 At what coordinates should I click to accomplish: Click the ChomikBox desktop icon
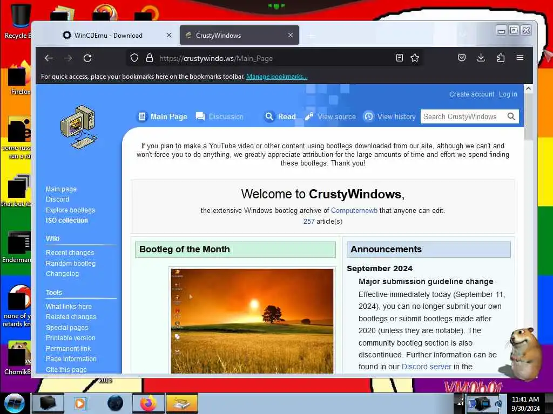click(x=18, y=357)
